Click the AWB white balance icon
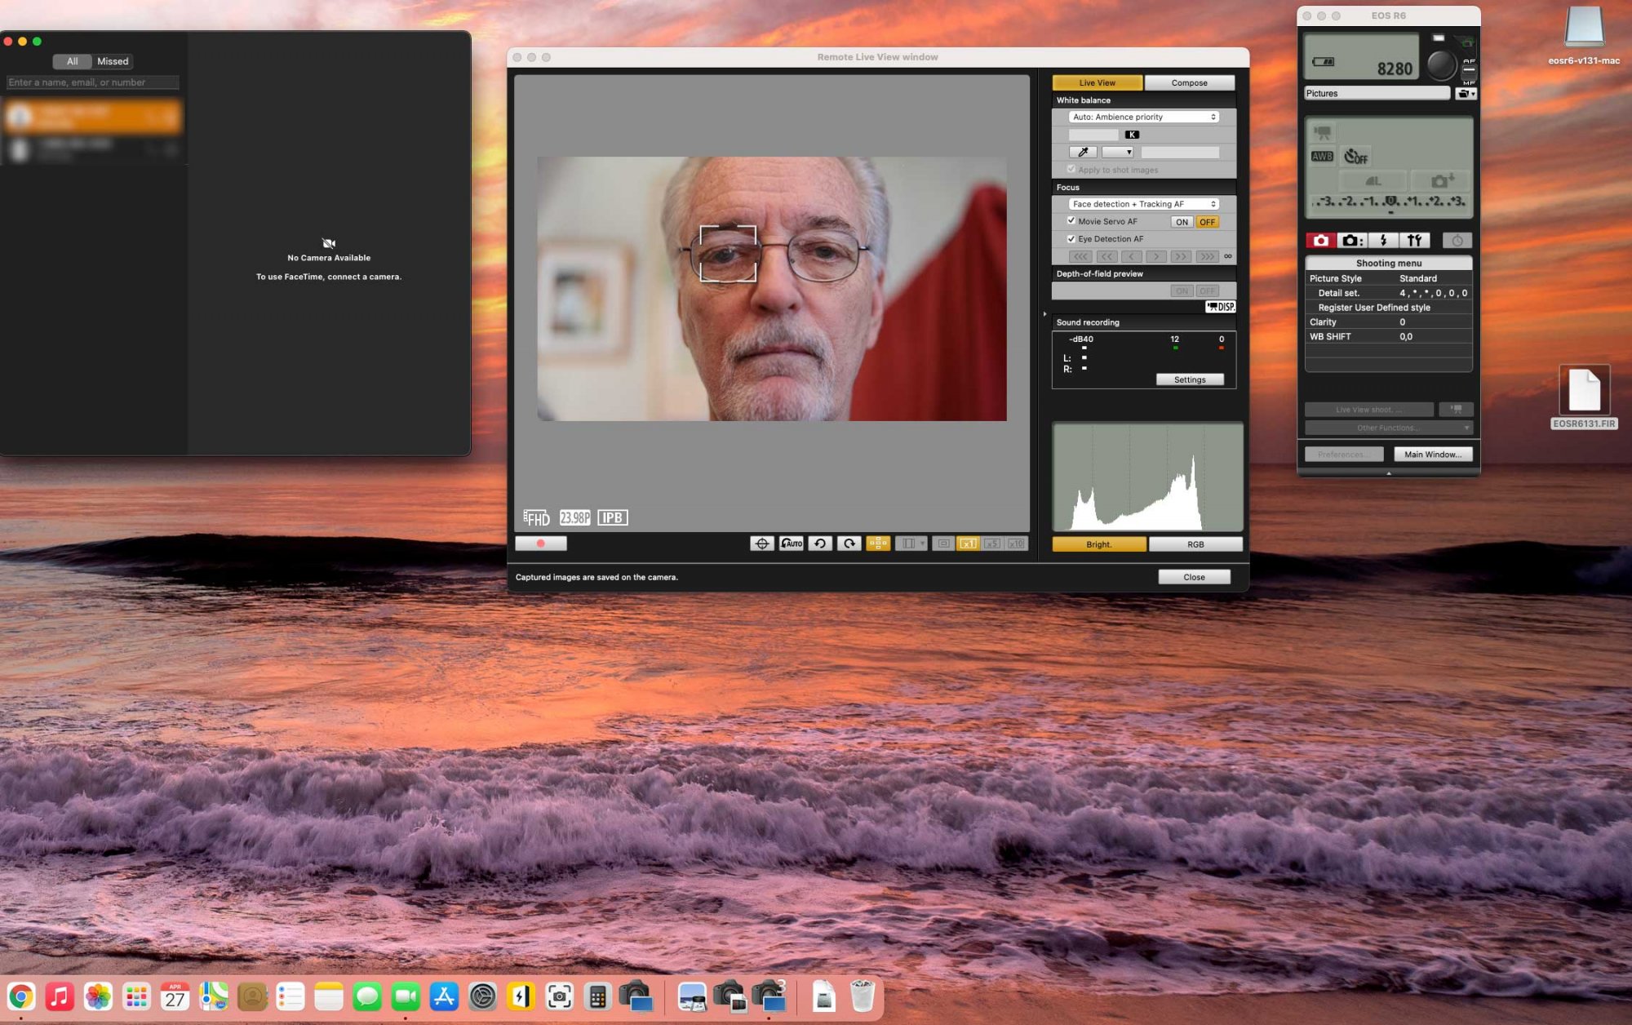This screenshot has height=1025, width=1632. click(x=1322, y=156)
